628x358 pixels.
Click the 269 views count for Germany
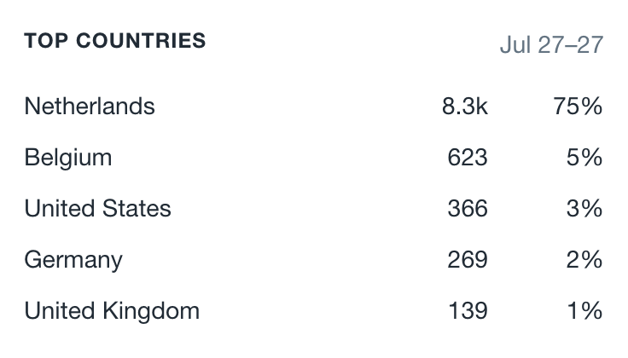click(x=468, y=260)
